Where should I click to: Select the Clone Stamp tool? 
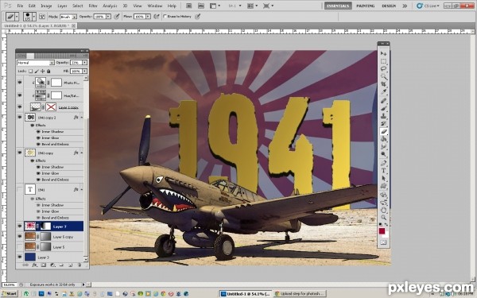point(384,116)
